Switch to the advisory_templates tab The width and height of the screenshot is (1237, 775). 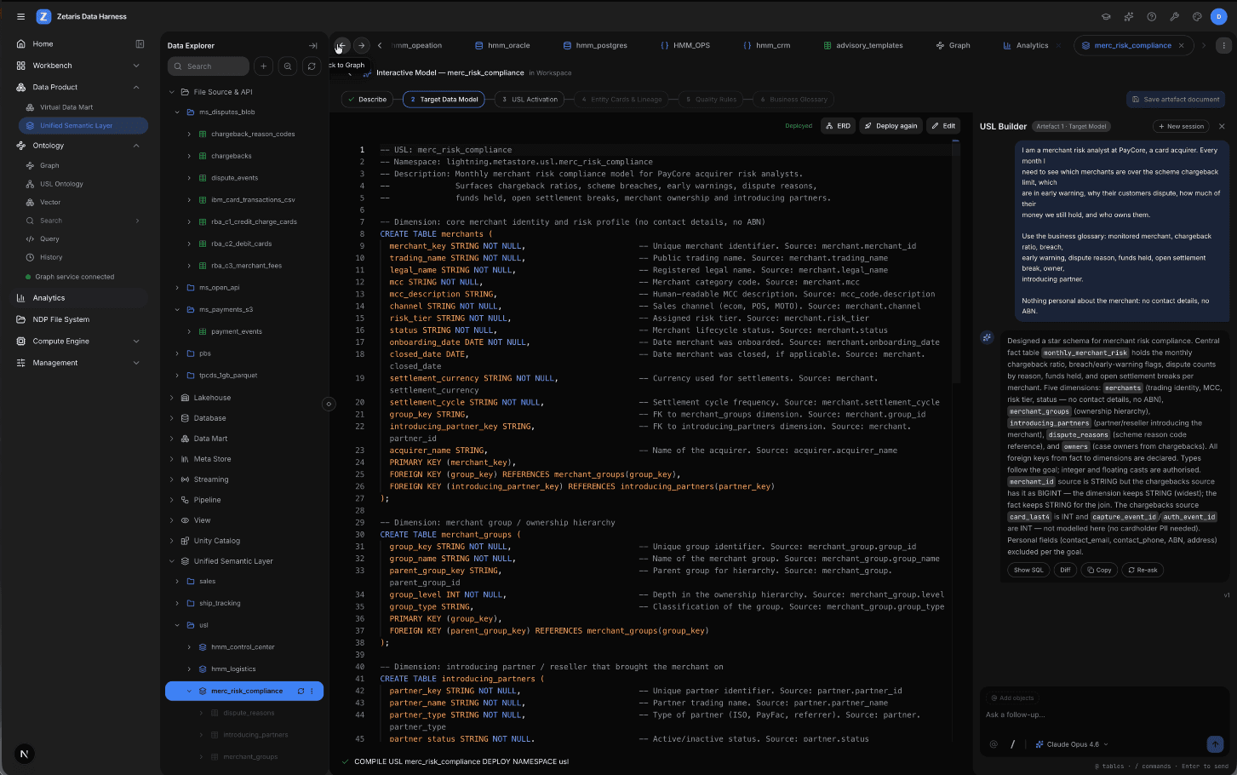(x=863, y=45)
